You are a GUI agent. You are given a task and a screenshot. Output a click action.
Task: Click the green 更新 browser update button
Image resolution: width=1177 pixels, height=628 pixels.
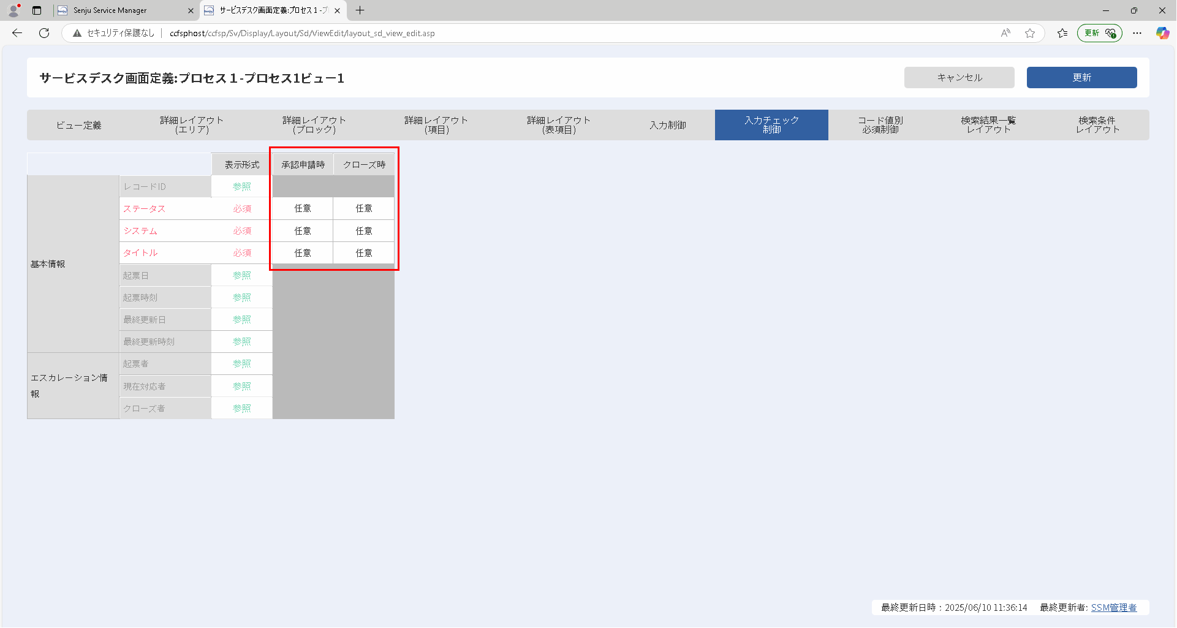(x=1100, y=33)
